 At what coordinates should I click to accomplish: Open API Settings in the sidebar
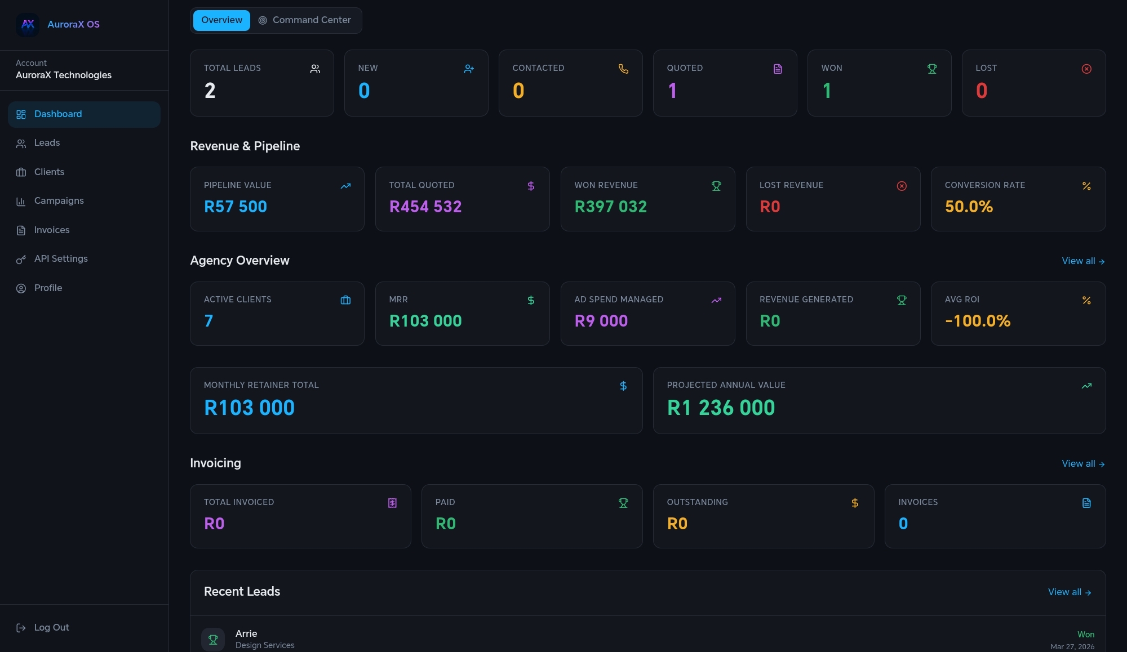tap(84, 259)
